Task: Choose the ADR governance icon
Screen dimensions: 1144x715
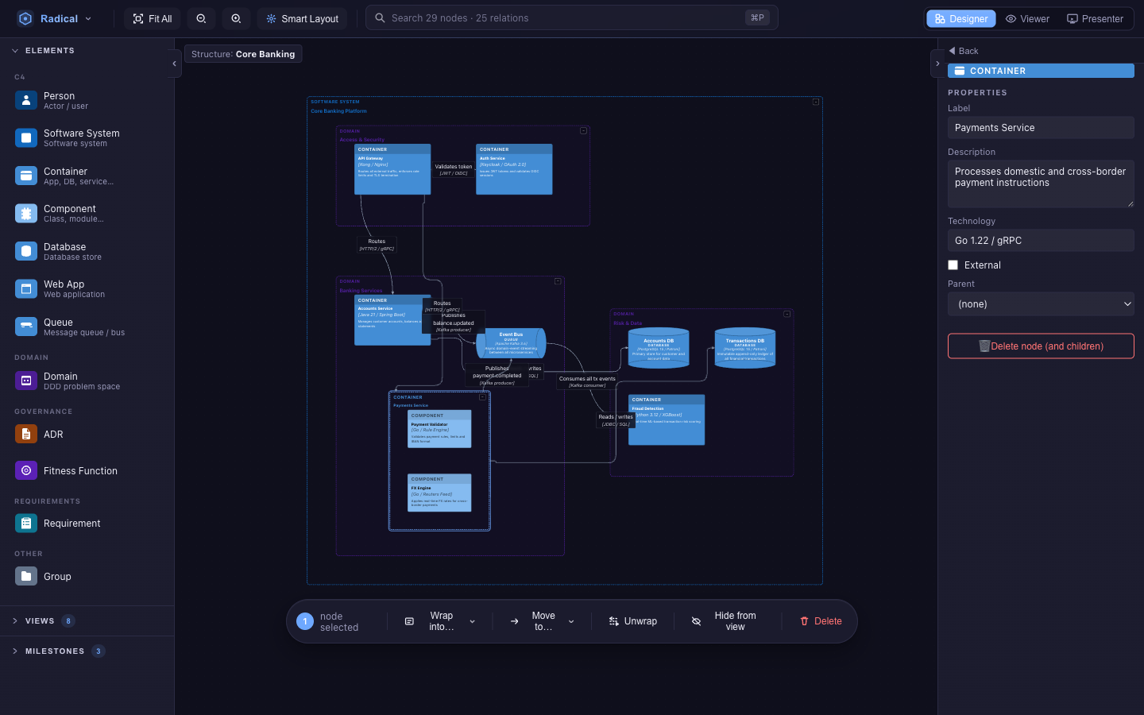Action: point(26,435)
